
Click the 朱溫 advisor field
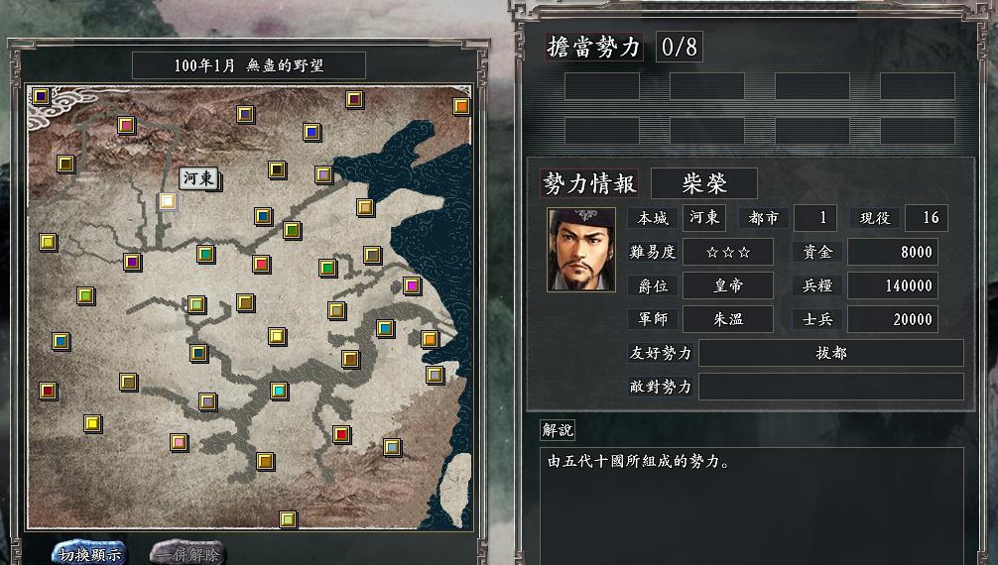tap(728, 319)
